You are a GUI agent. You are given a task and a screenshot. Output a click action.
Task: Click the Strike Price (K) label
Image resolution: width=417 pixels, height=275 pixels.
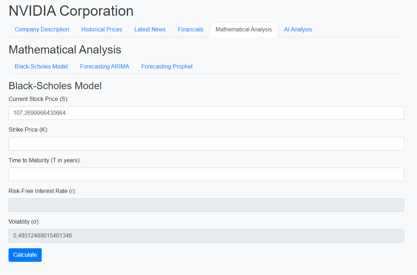click(x=29, y=129)
